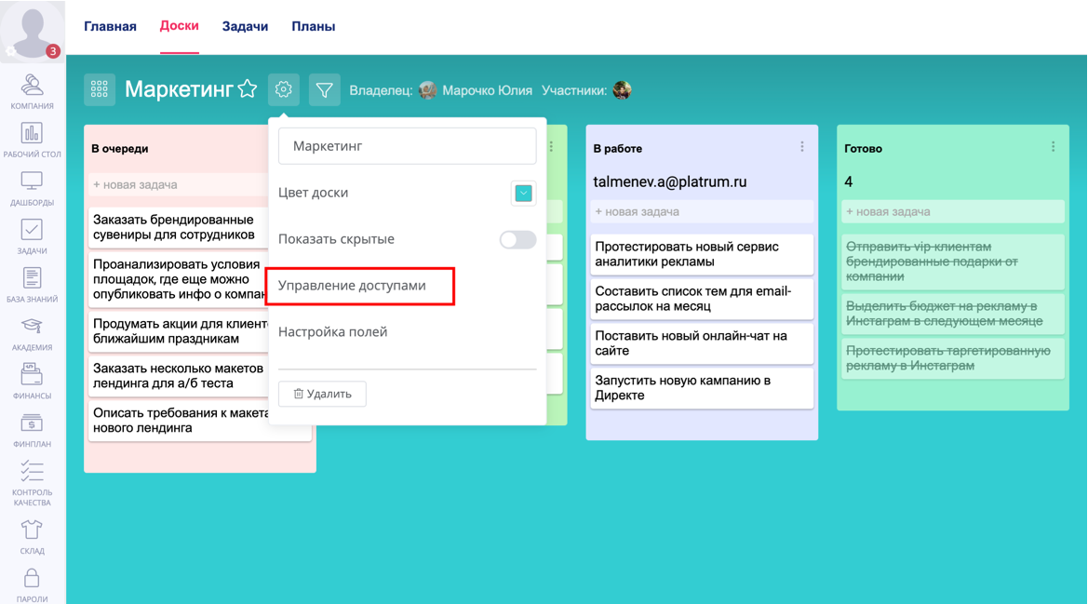Viewport: 1088px width, 604px height.
Task: Open the three-dot menu on the В работе column
Action: coord(800,146)
